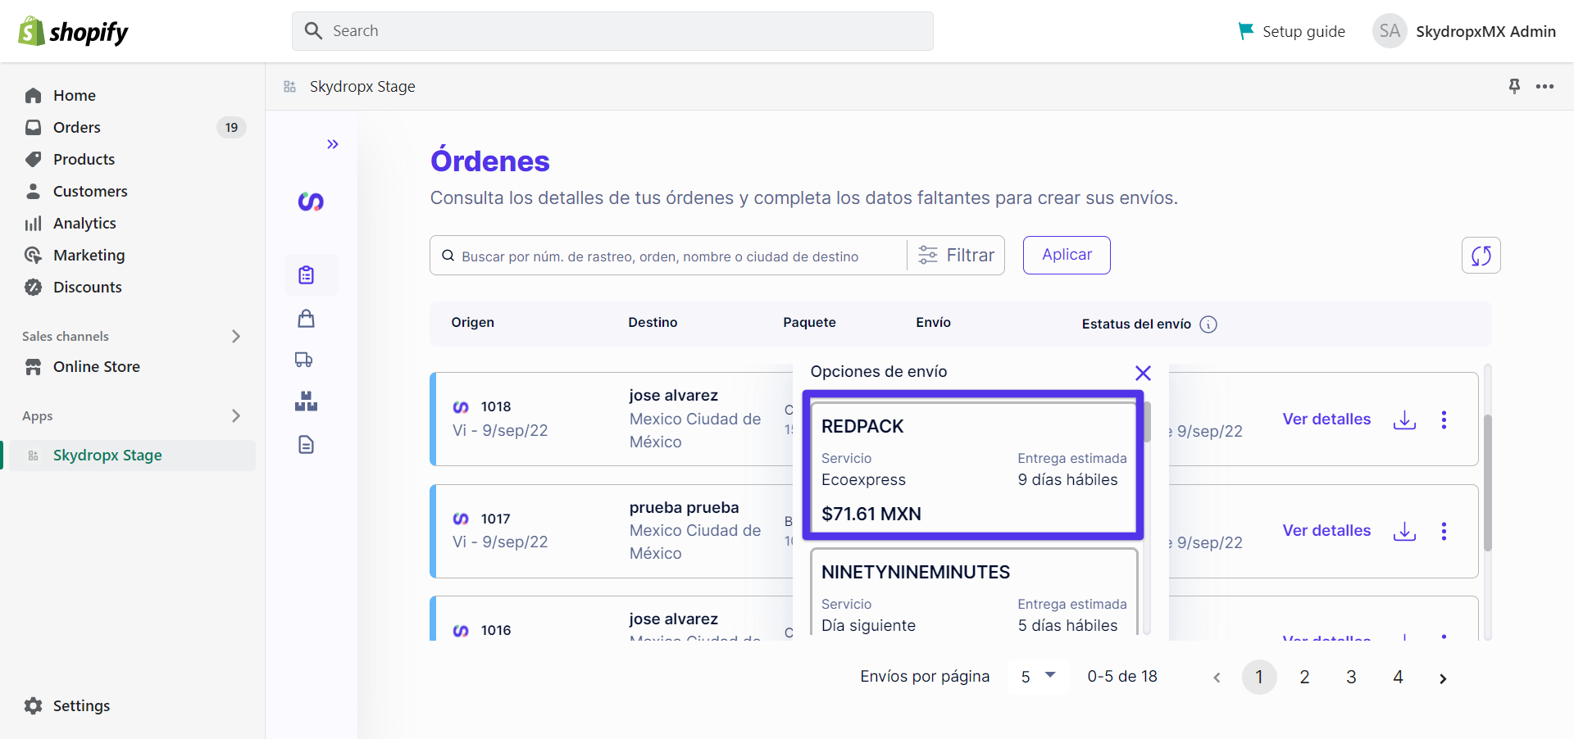Go to pagination page 4
The image size is (1574, 739).
1398,678
